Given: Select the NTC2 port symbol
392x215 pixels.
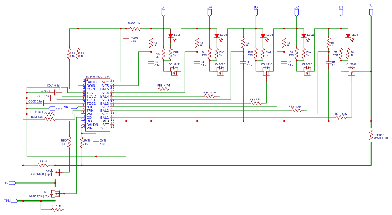Looking at the screenshot, I should coord(51,108).
